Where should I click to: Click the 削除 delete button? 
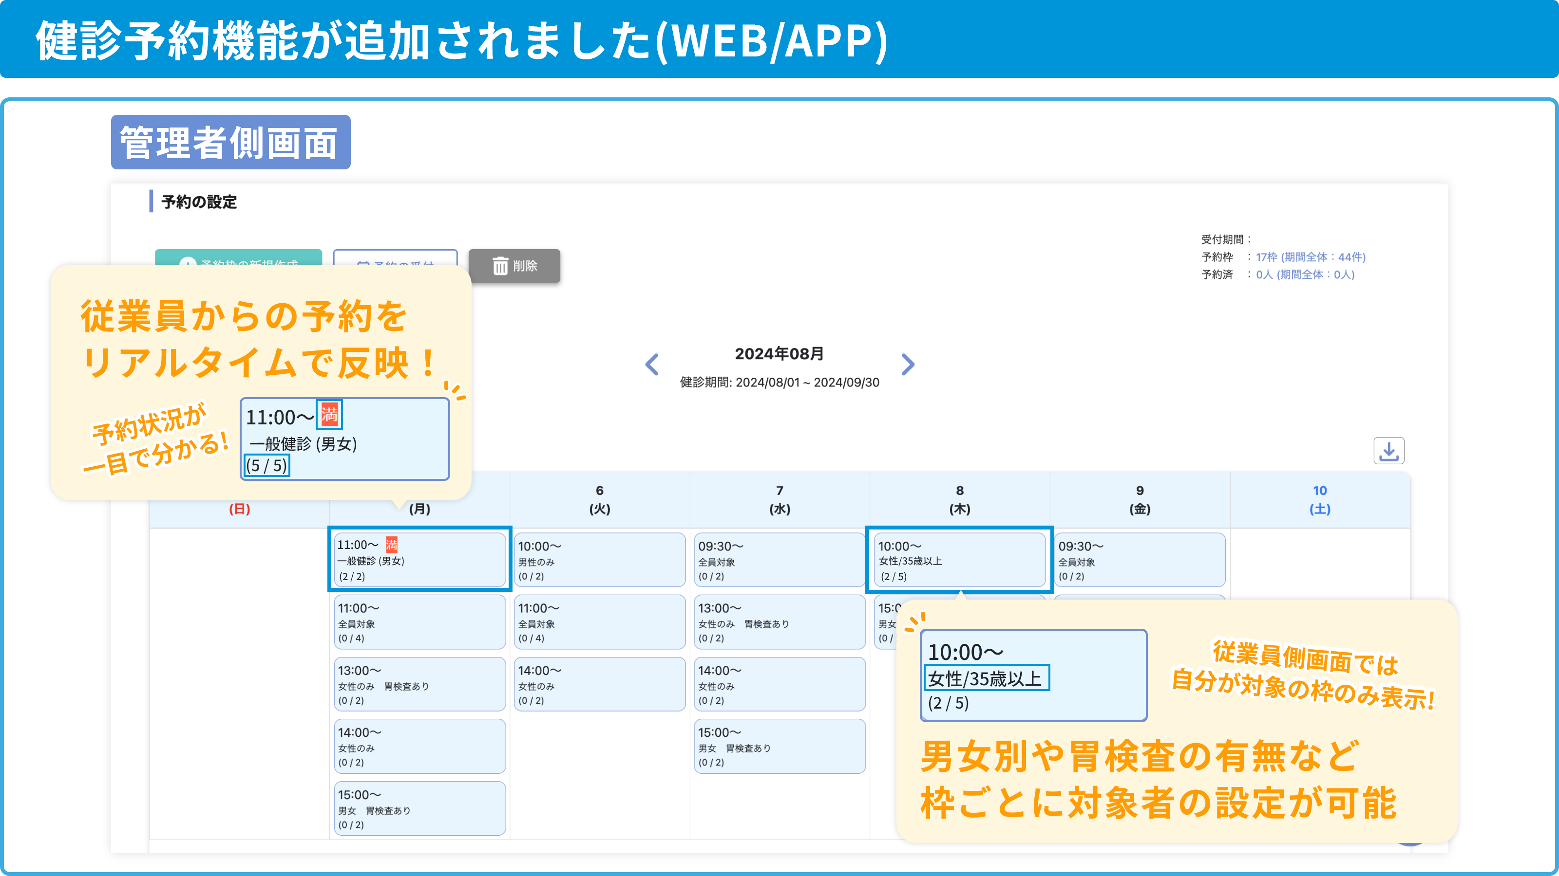tap(514, 266)
